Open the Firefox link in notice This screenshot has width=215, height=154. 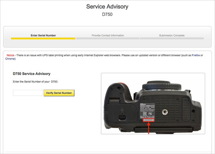pyautogui.click(x=196, y=55)
